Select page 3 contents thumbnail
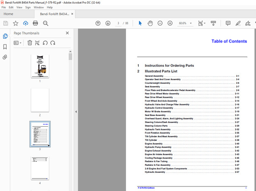The image size is (256, 191). pyautogui.click(x=40, y=134)
